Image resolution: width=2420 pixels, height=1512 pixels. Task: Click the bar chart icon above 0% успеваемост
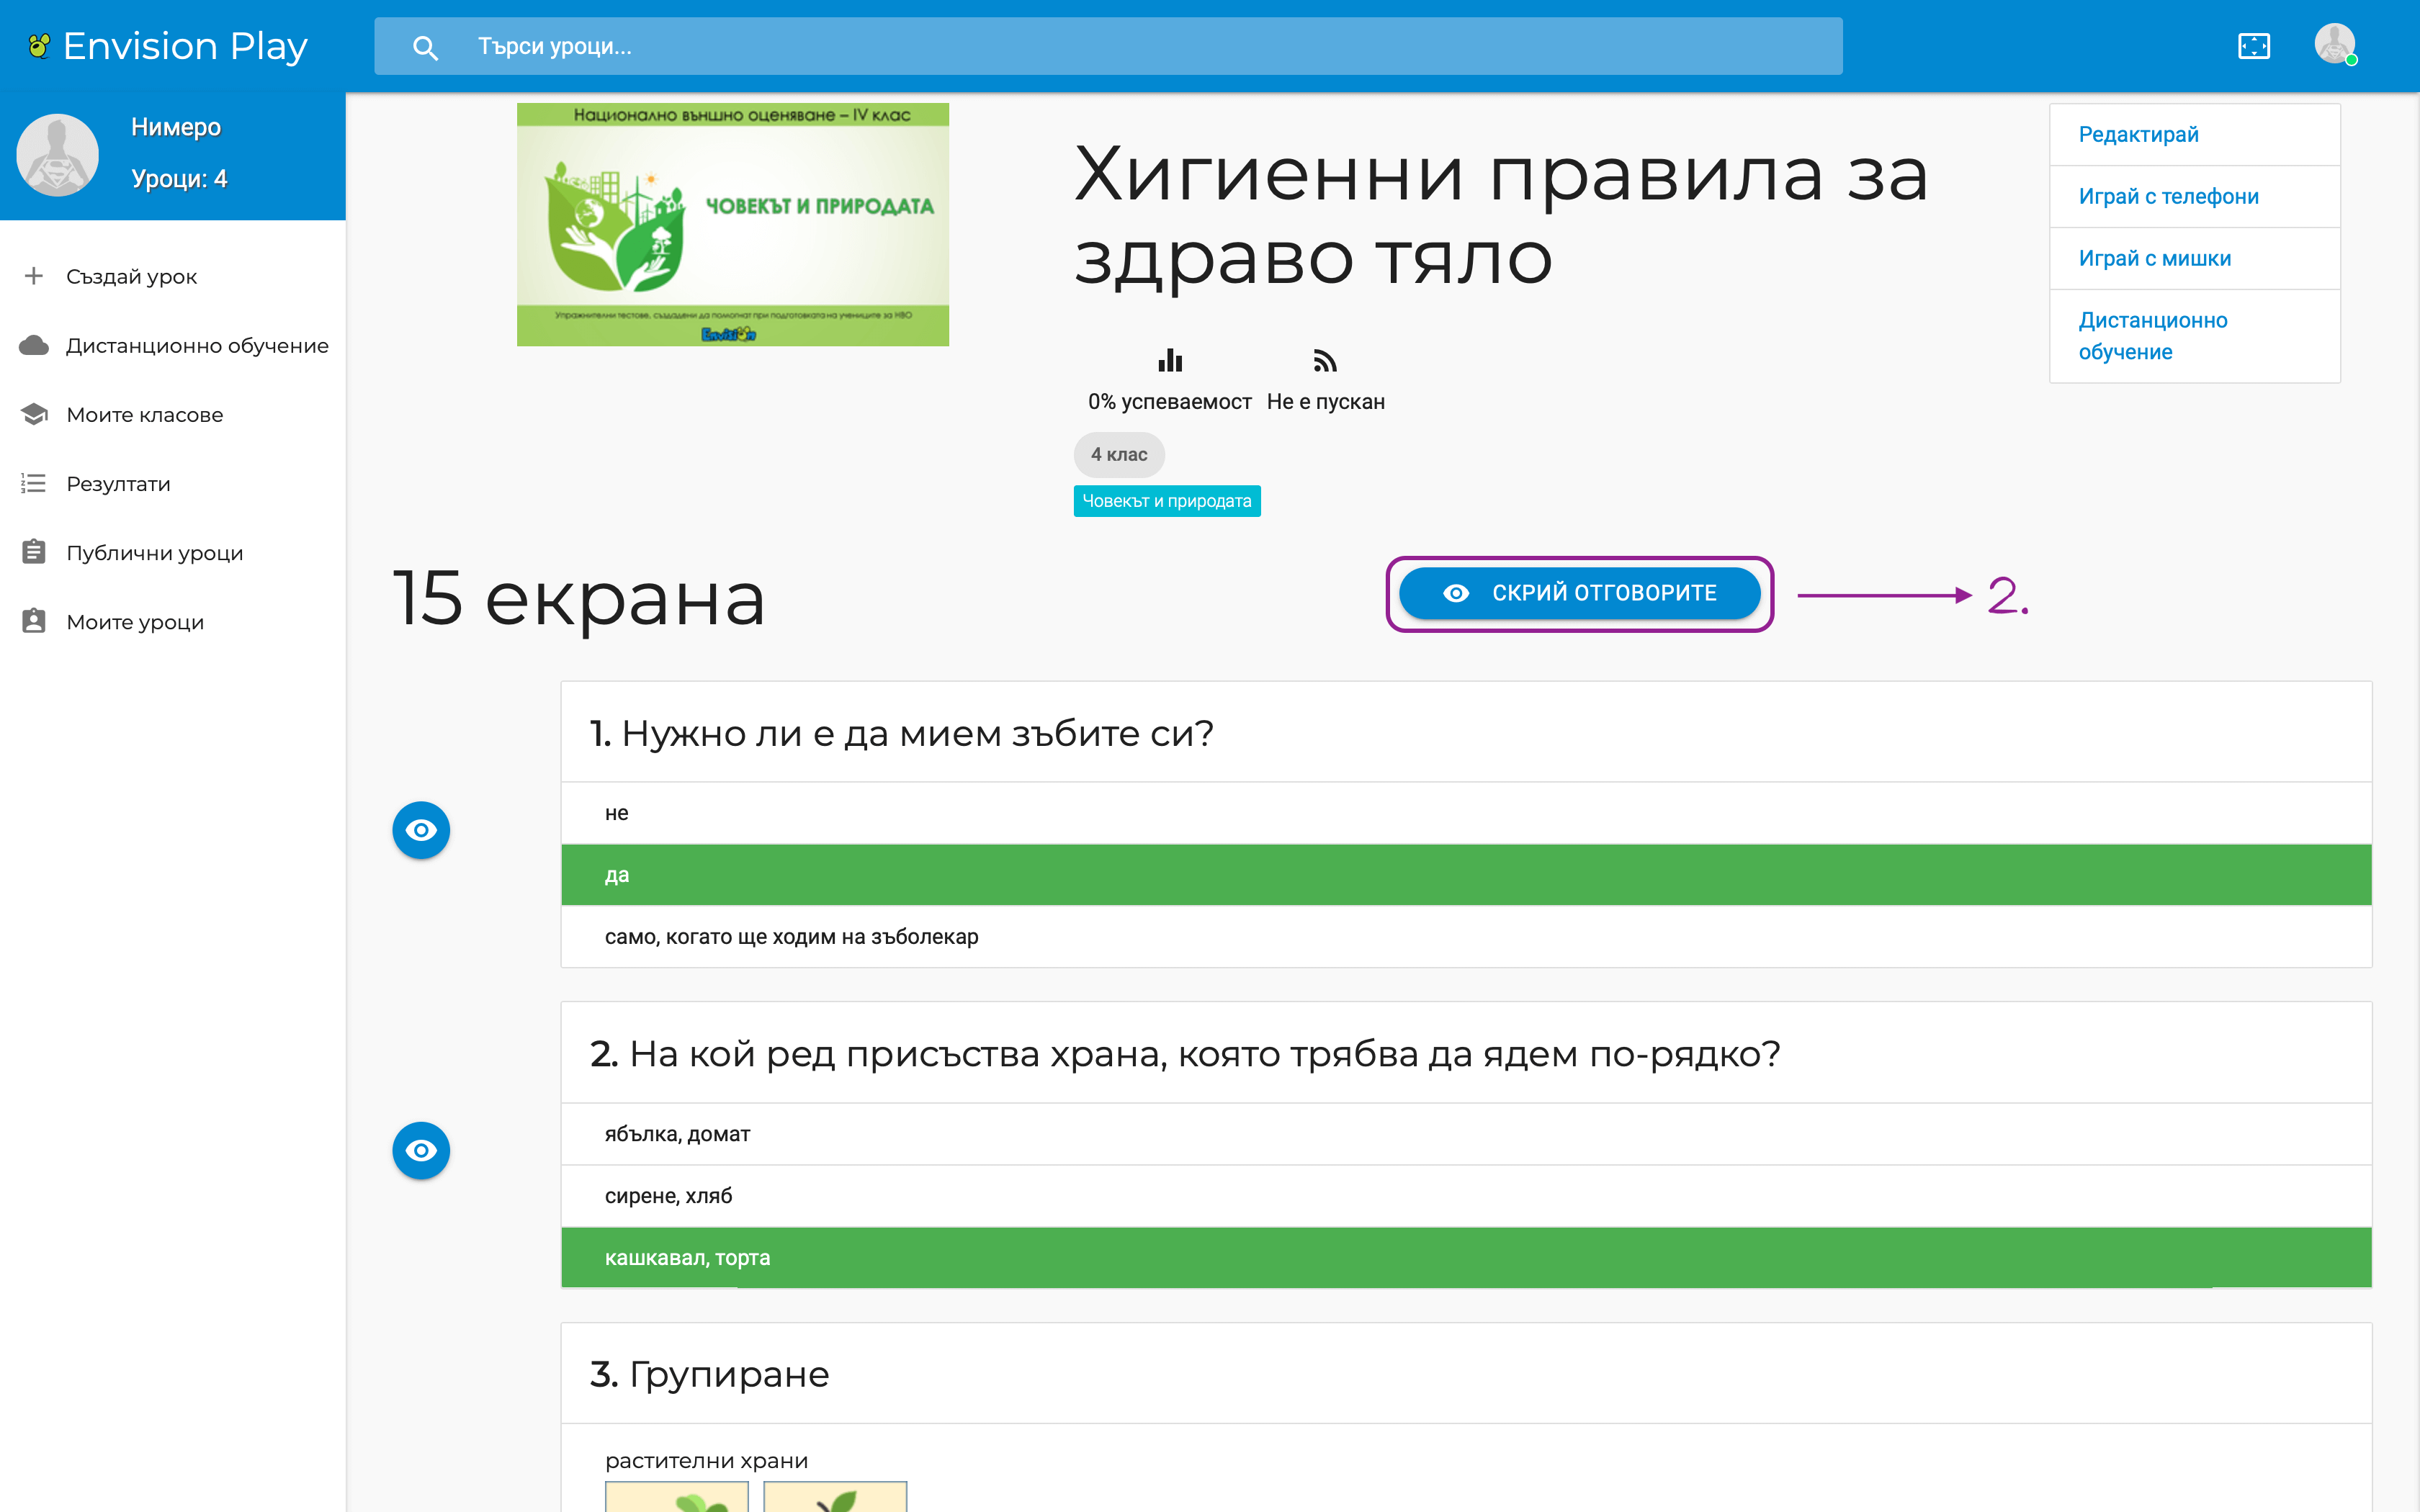pos(1170,361)
